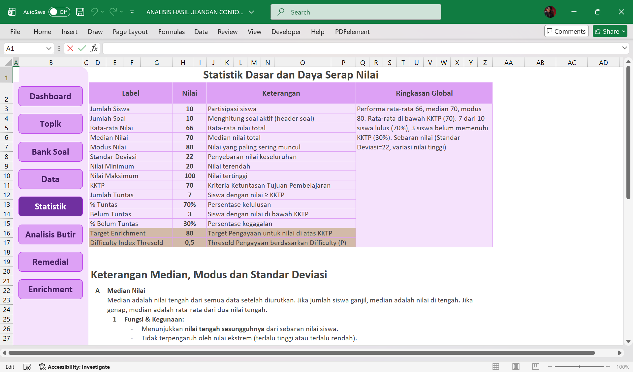Switch to Page Layout view icon
The width and height of the screenshot is (633, 372).
click(516, 366)
